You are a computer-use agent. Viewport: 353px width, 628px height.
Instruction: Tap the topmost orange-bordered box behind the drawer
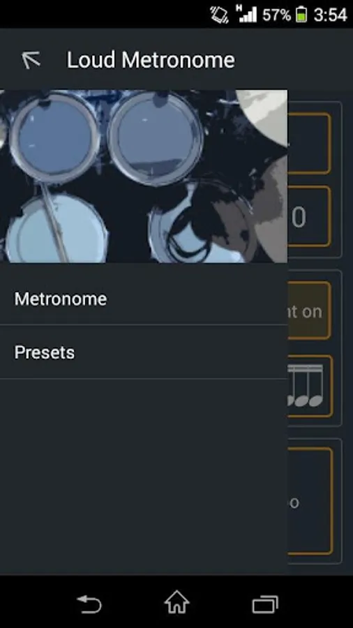(309, 143)
